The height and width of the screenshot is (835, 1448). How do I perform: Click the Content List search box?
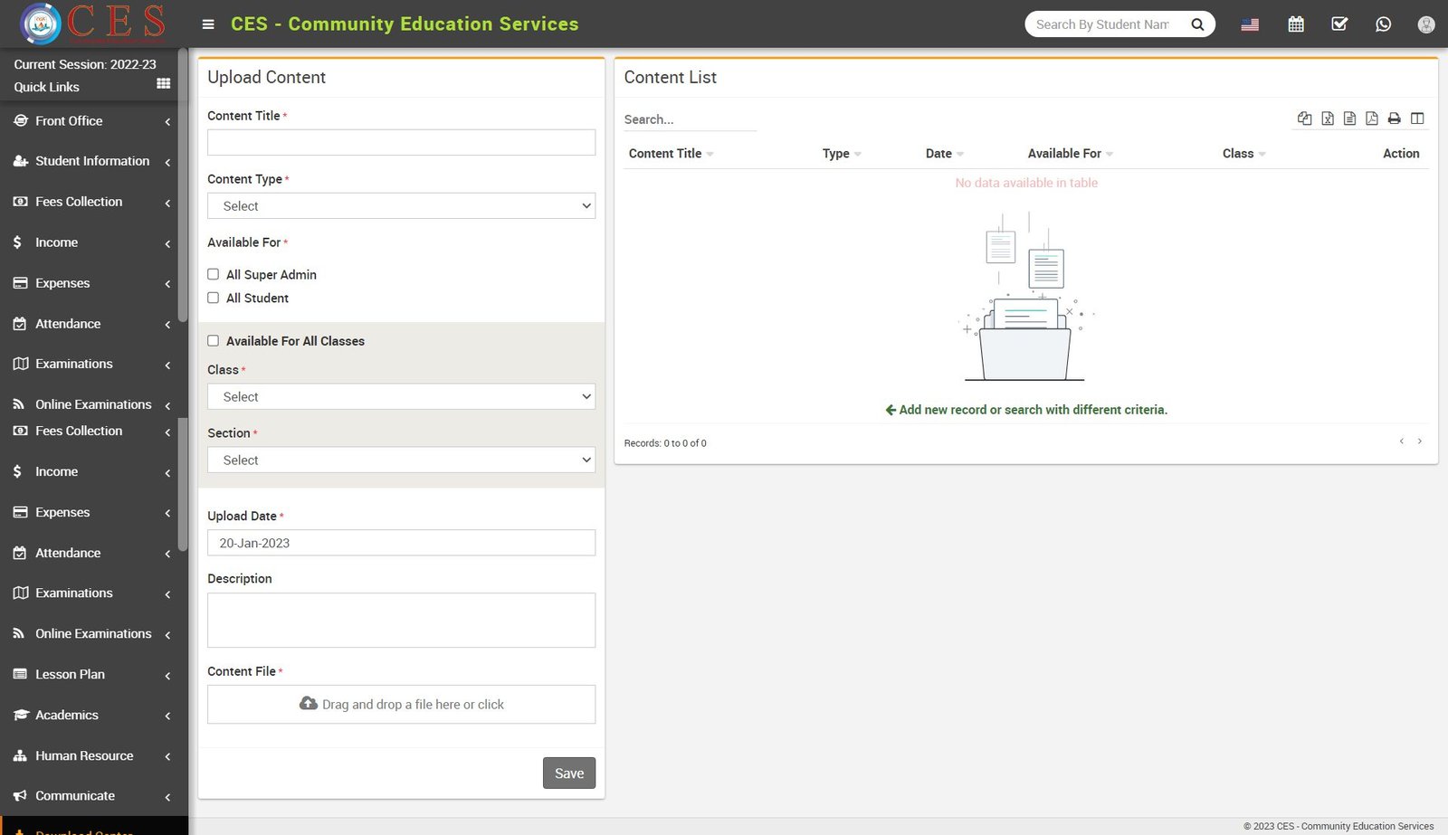click(690, 119)
